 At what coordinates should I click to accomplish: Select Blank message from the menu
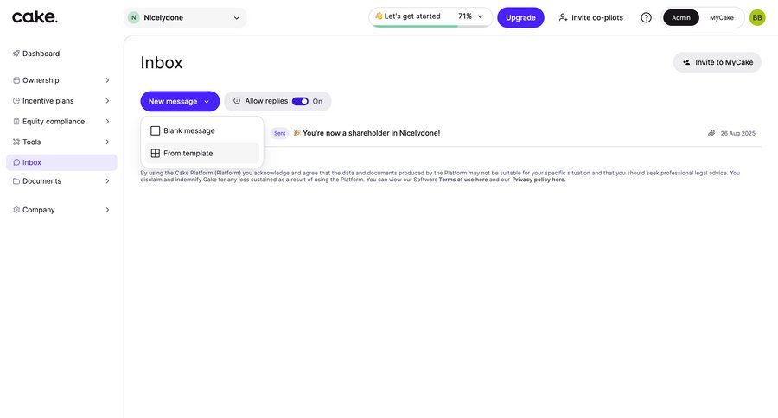click(189, 130)
